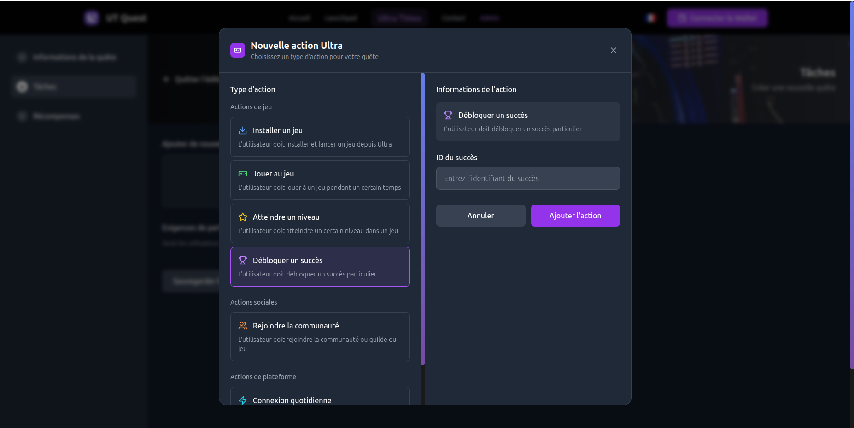
Task: Click the trophy icon beside Débloquer un succès
Action: pos(242,260)
